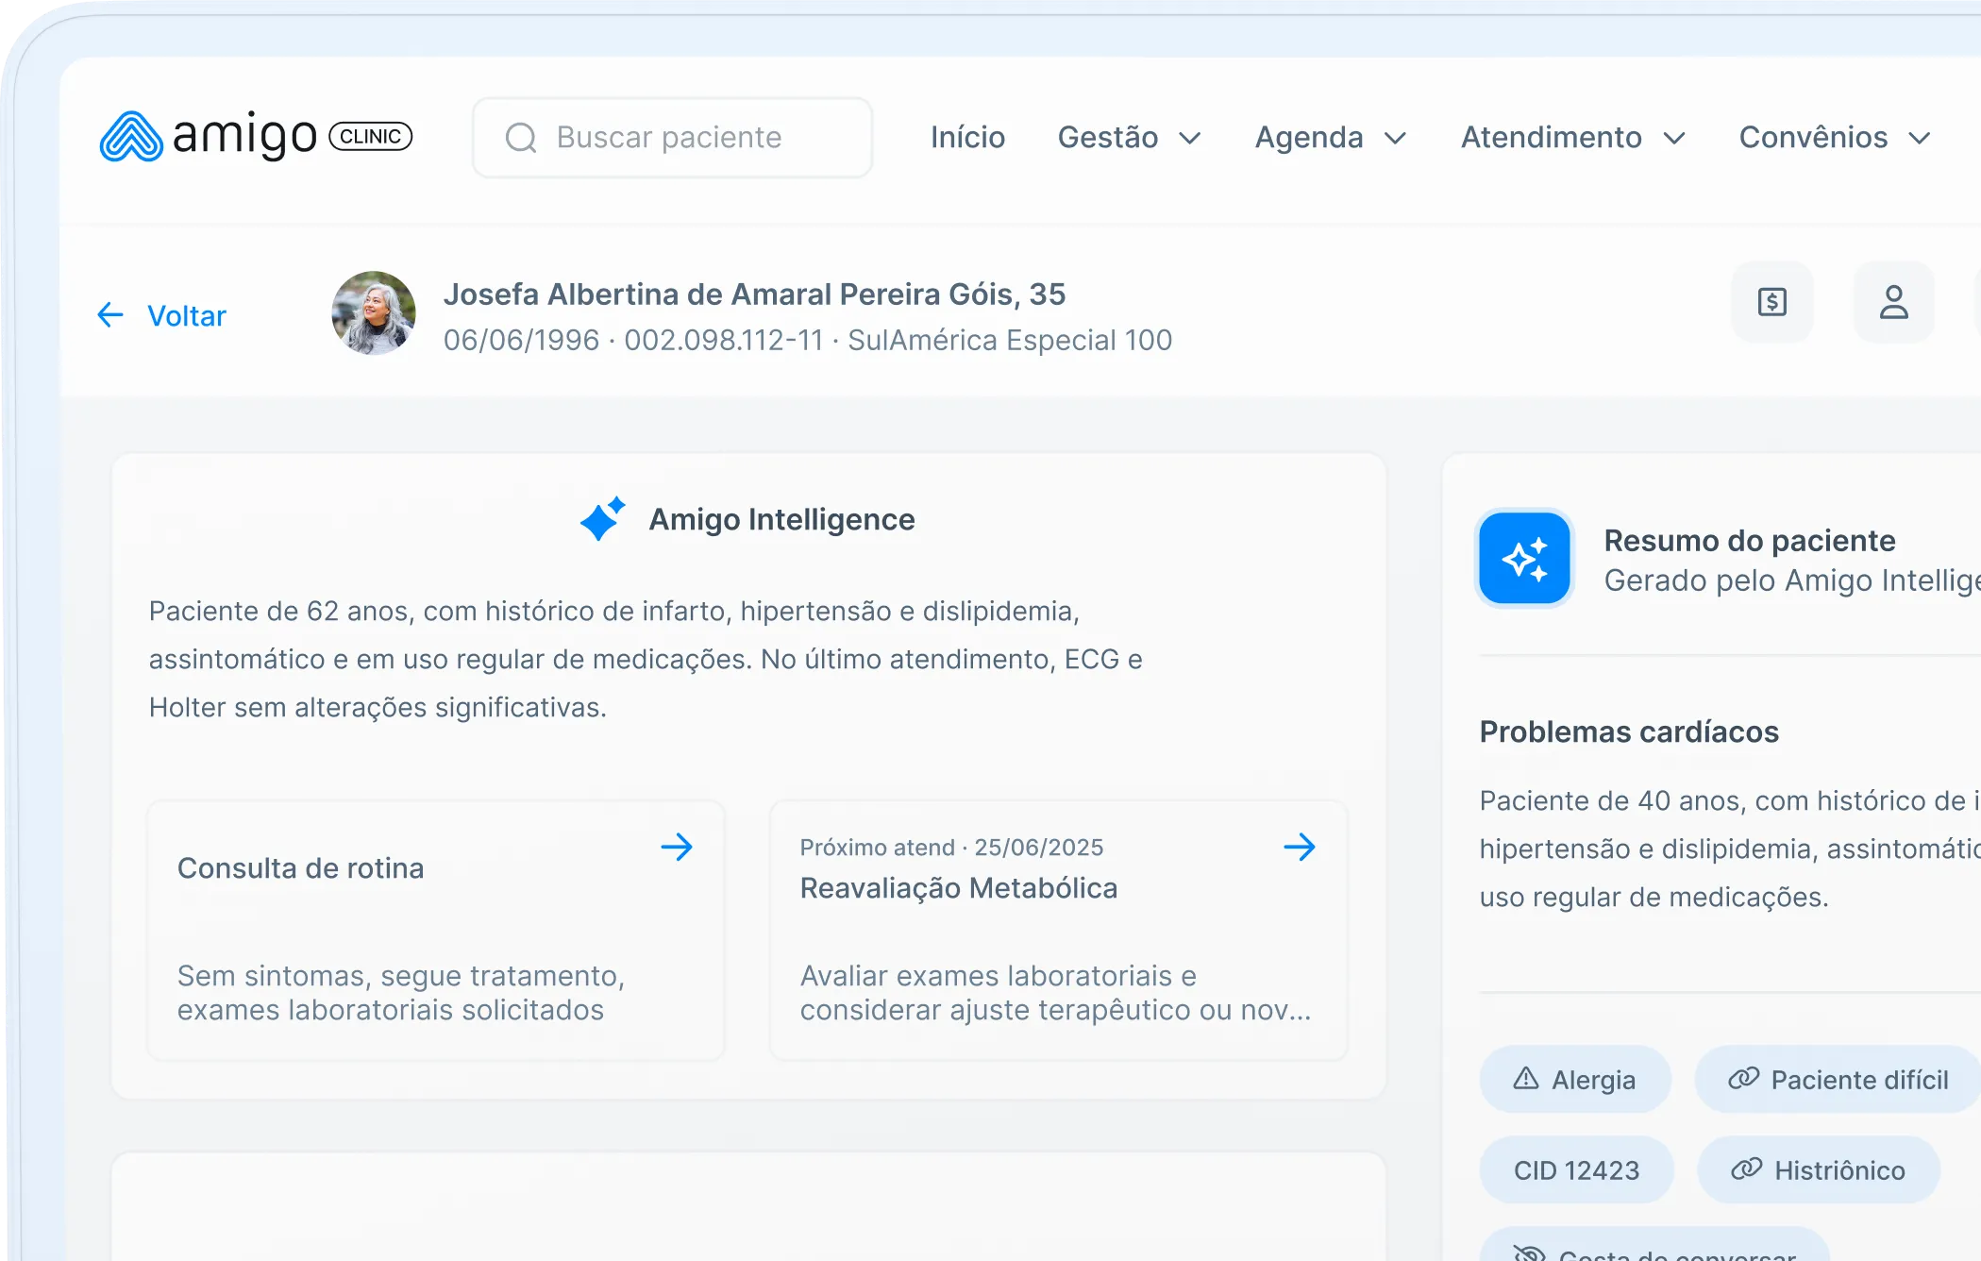The image size is (1981, 1261).
Task: Open the Reavaliação Metabólica arrow
Action: coord(1301,848)
